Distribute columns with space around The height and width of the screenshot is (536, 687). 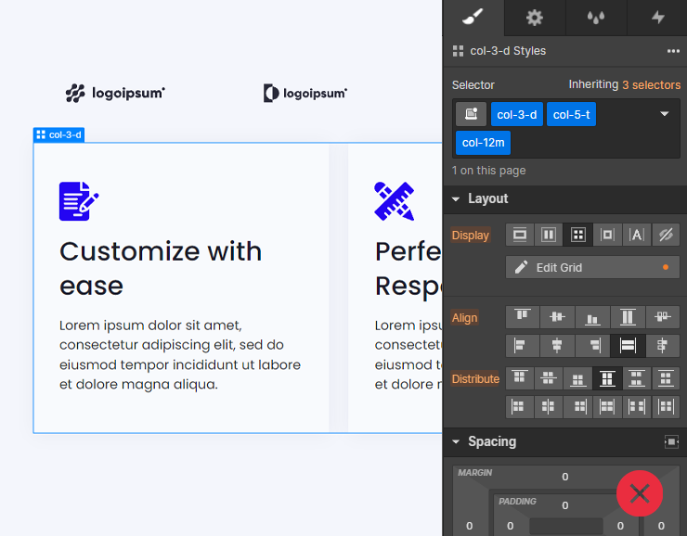point(666,407)
